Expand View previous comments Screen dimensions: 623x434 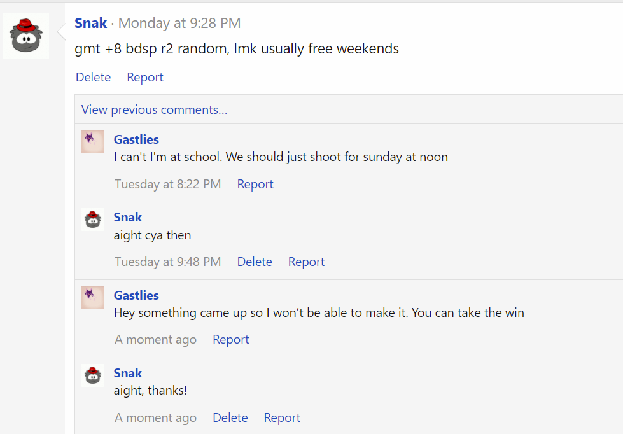coord(154,109)
